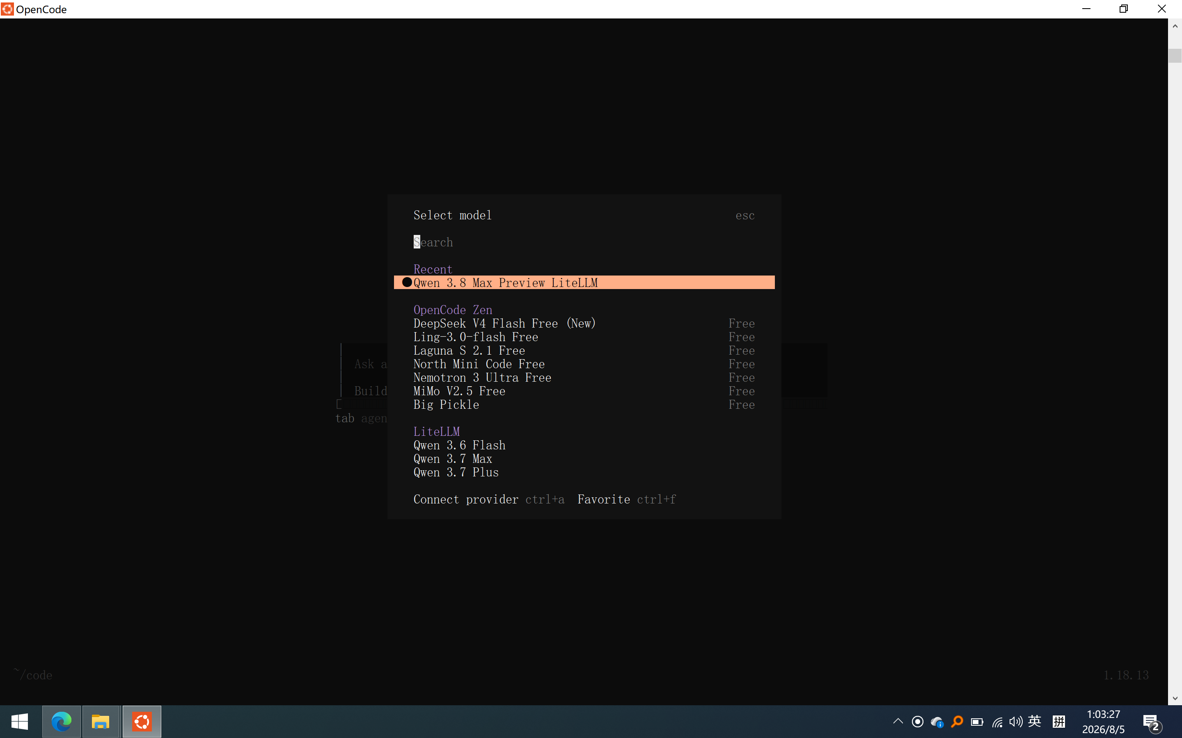Screen dimensions: 1182x738
Task: Show hidden tray icons chevron
Action: point(898,722)
